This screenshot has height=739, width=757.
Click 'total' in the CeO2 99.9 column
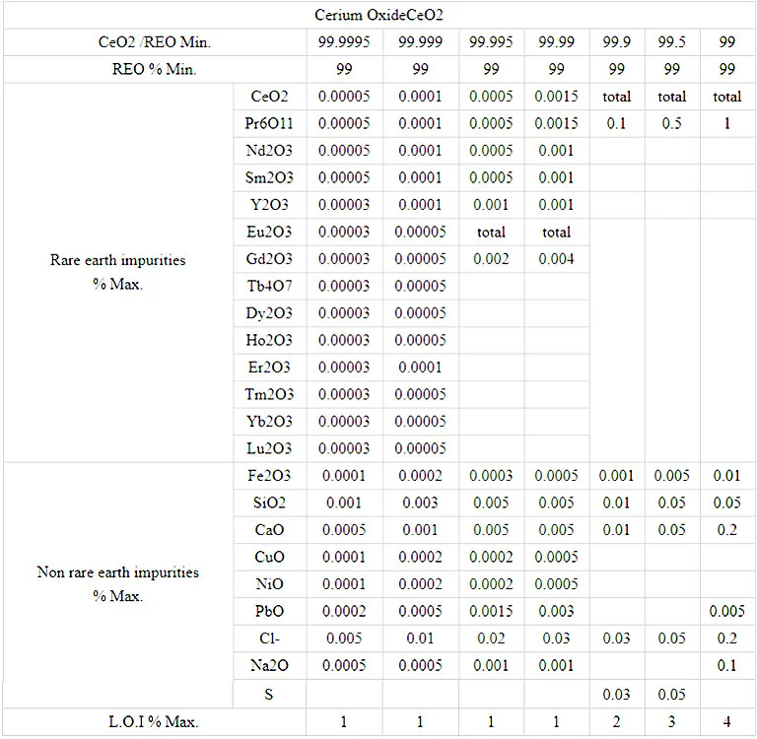[616, 96]
